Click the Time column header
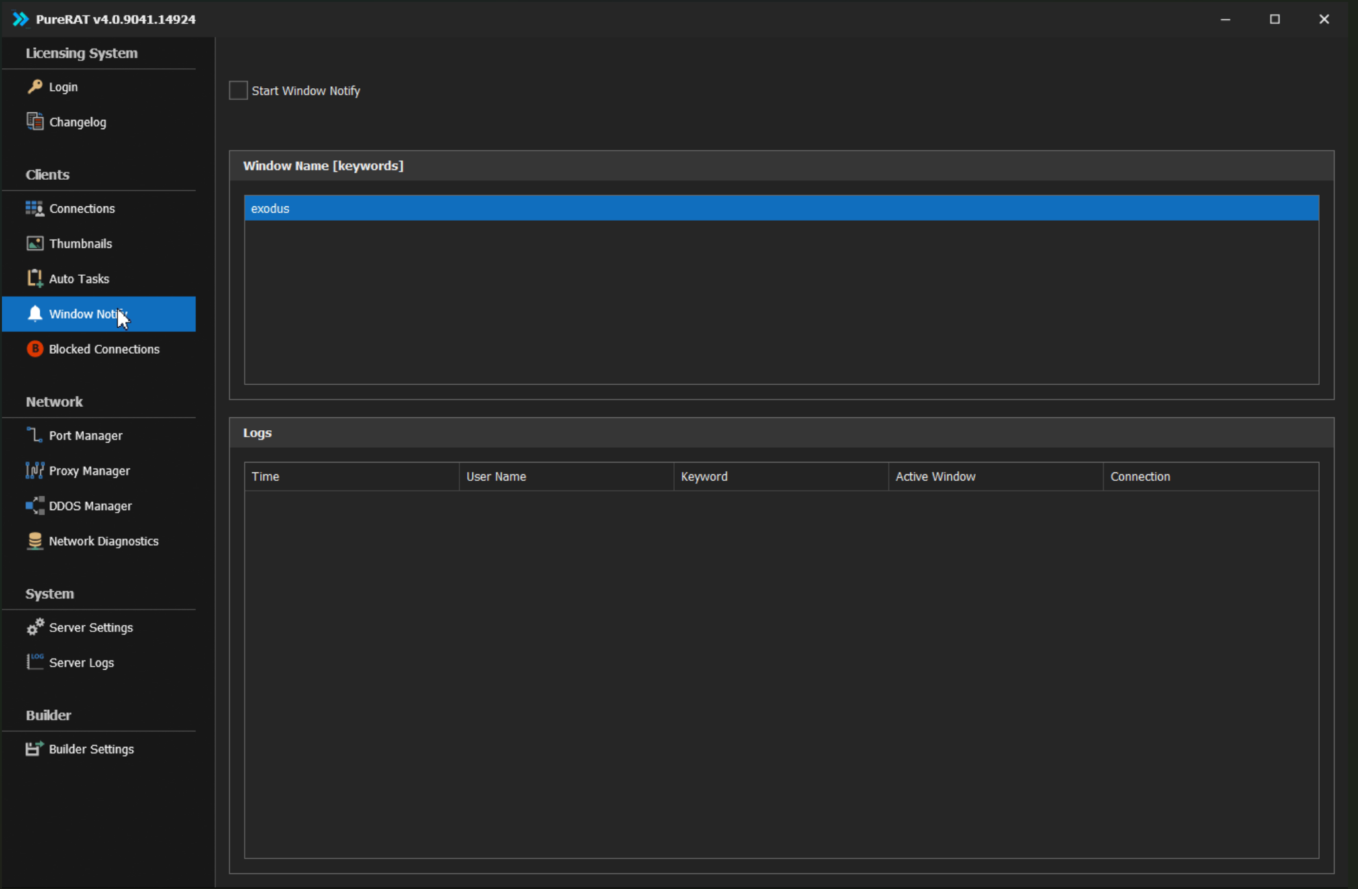This screenshot has width=1358, height=889. point(352,476)
